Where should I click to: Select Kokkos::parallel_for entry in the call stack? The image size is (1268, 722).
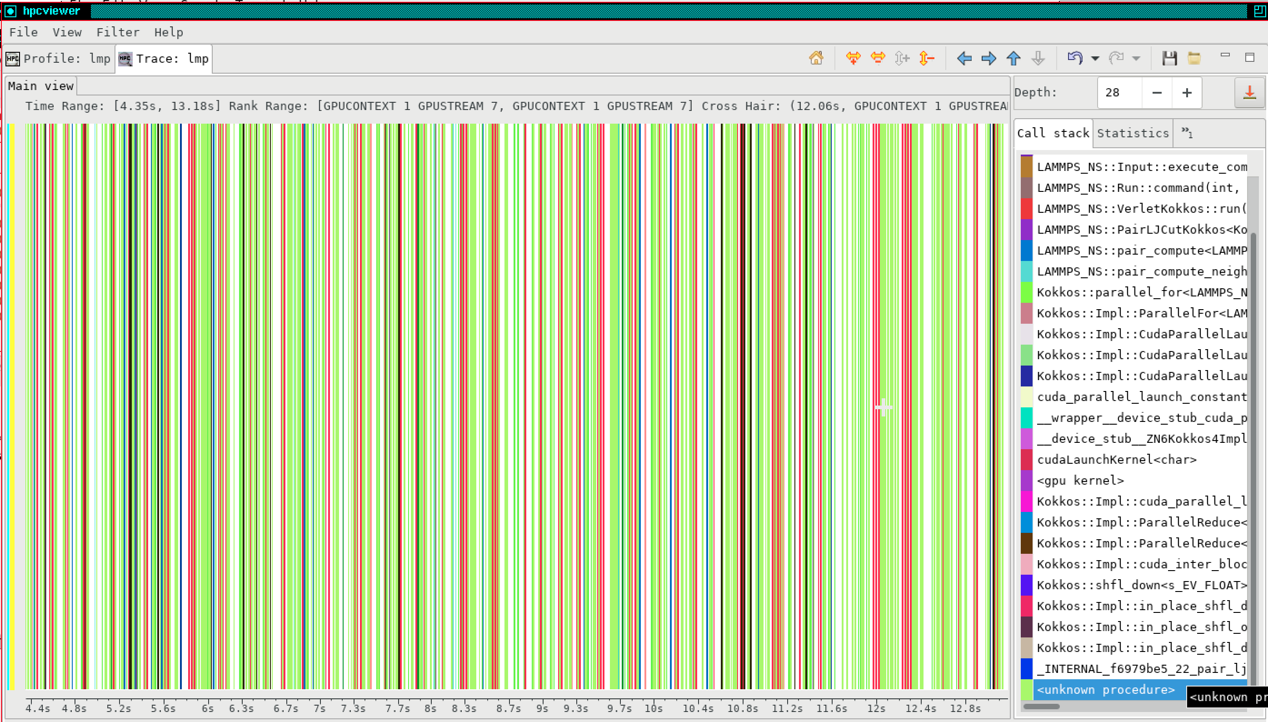pos(1140,292)
